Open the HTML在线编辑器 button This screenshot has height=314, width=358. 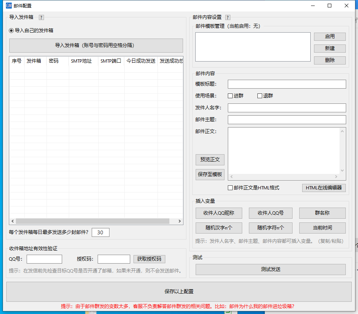(324, 188)
